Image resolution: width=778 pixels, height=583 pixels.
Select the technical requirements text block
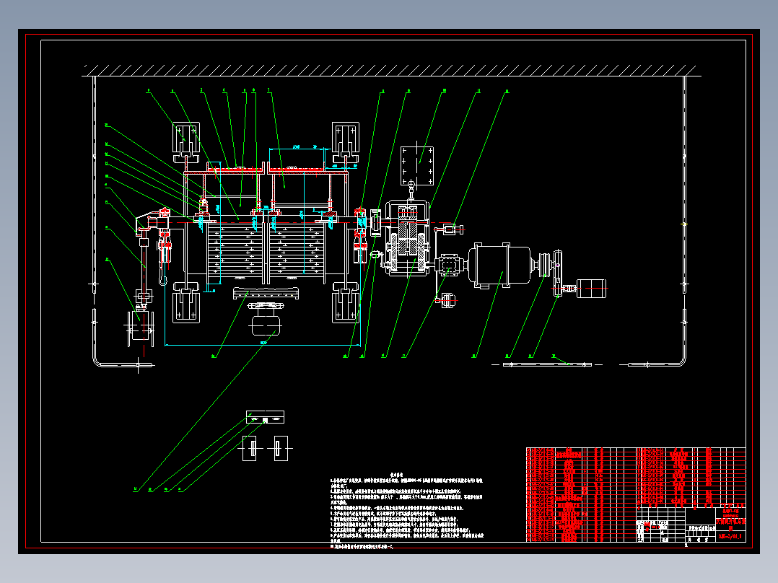click(x=406, y=511)
